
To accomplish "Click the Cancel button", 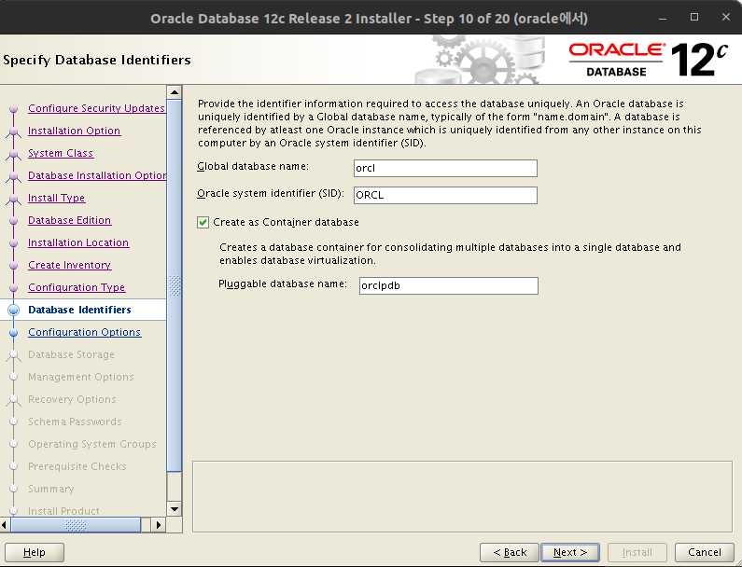I will point(704,552).
